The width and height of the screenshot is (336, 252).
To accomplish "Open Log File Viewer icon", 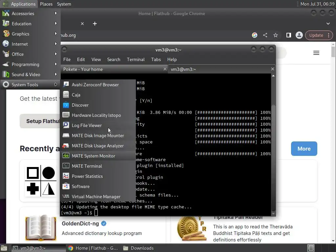I will (x=66, y=125).
